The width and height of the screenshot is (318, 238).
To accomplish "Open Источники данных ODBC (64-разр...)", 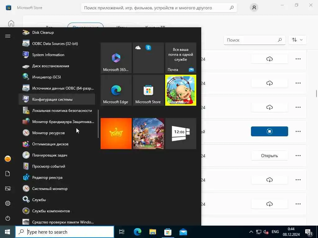I will [x=57, y=88].
